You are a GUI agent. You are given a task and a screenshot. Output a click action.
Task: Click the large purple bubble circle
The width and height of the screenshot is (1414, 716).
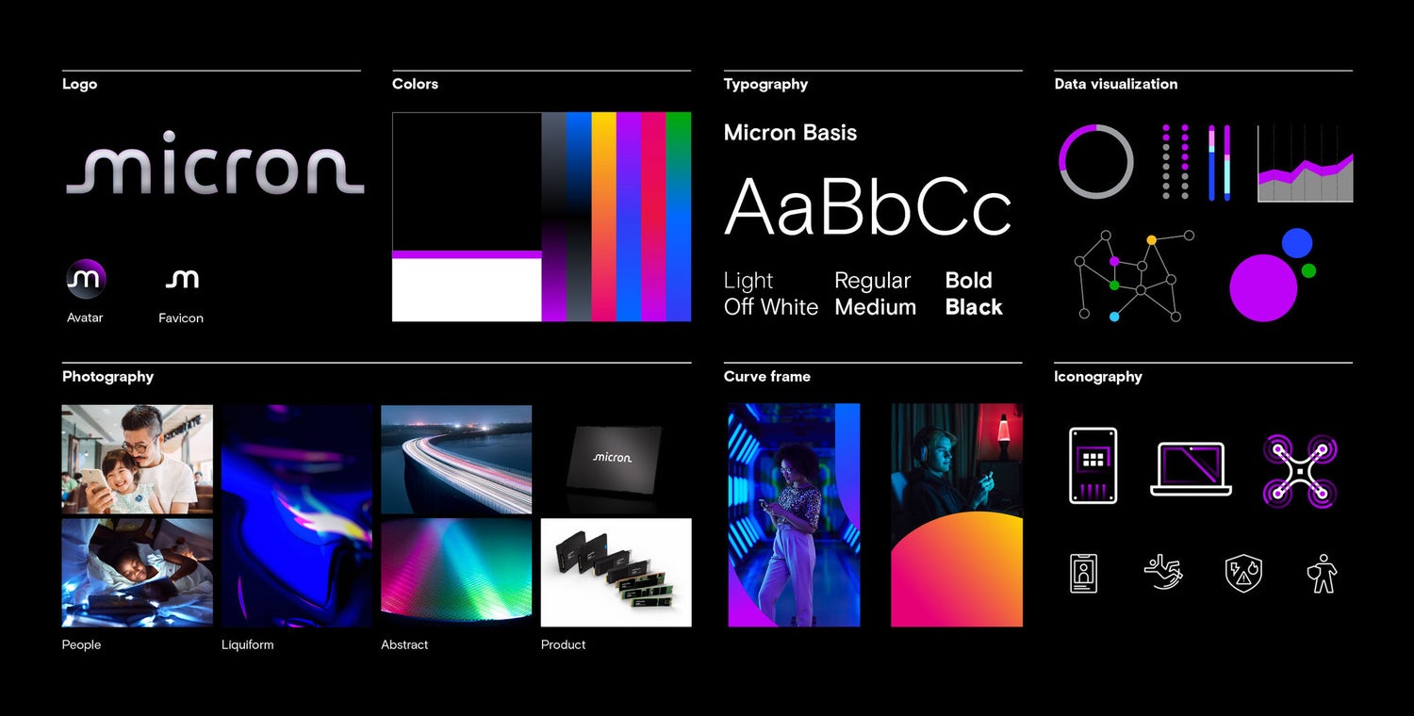tap(1263, 288)
